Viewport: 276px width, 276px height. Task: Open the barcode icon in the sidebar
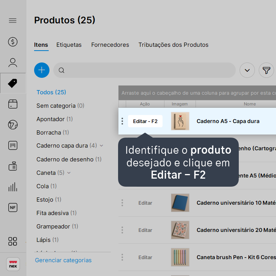click(13, 145)
